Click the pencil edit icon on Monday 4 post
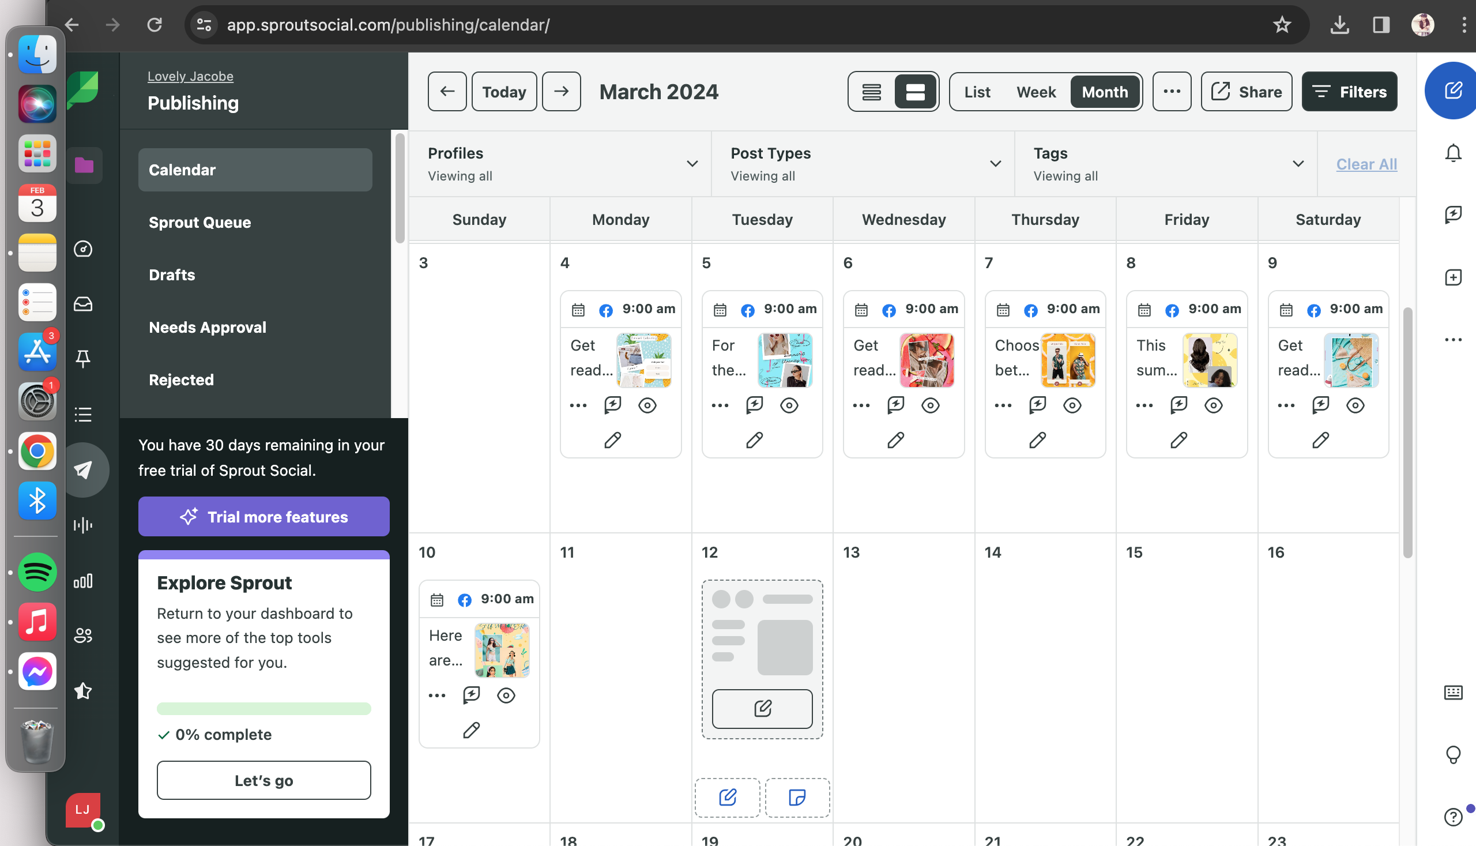 [x=612, y=440]
